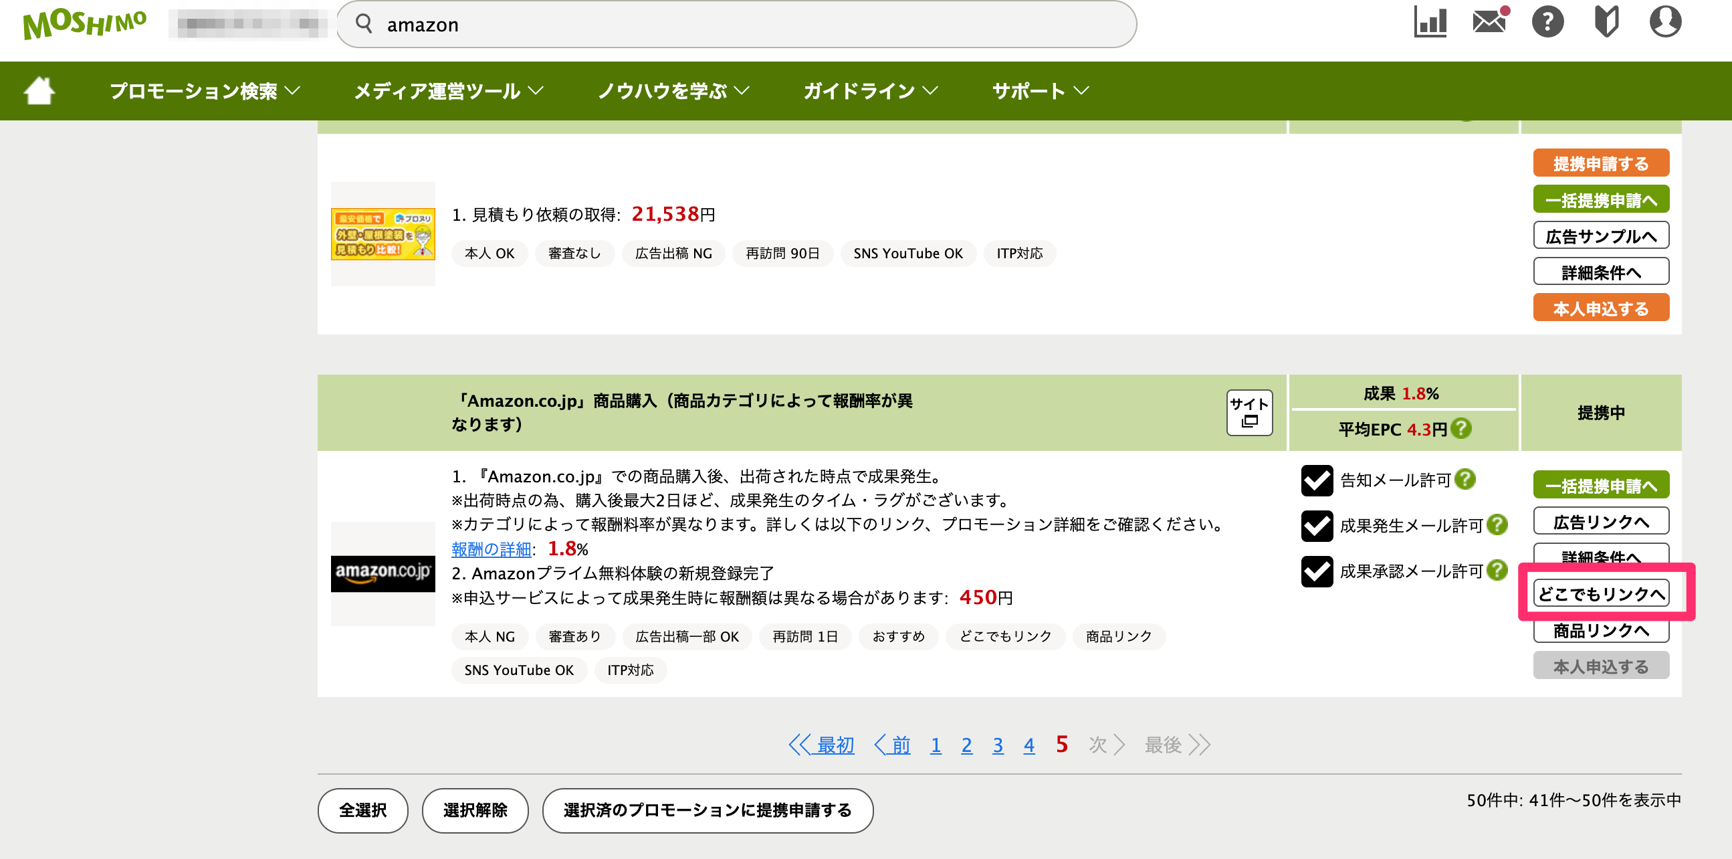Expand the ガイドライン menu
Viewport: 1732px width, 859px height.
coord(870,91)
